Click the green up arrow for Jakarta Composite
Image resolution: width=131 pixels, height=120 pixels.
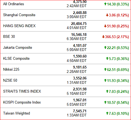(105, 47)
